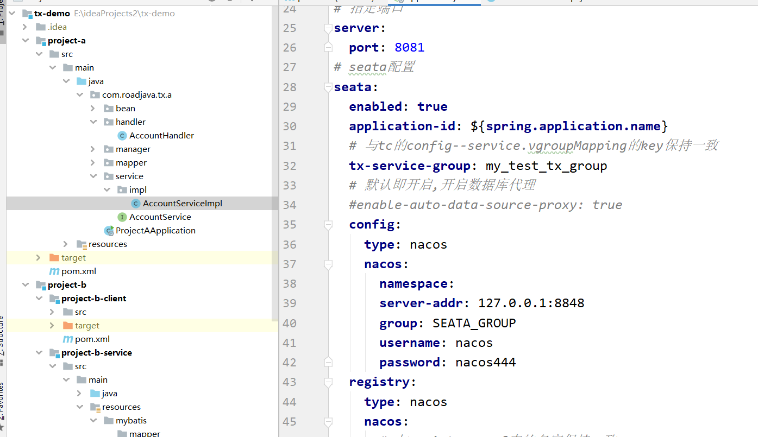Click line number 30 in the gutter
Viewport: 758px width, 437px height.
tap(290, 126)
